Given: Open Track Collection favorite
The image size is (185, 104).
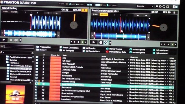Looking at the screenshot, I should coord(69,48).
